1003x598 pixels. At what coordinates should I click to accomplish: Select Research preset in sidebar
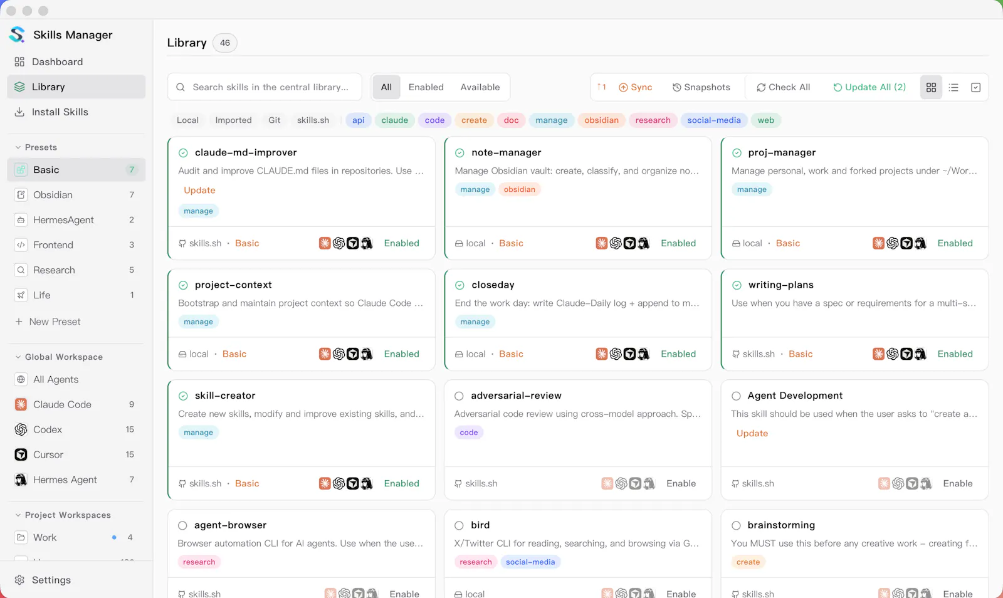coord(76,270)
